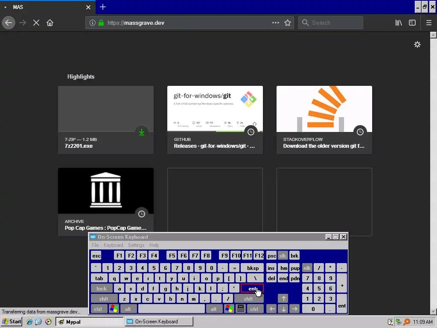The height and width of the screenshot is (328, 437).
Task: Switch to Mypal taskbar button
Action: pos(90,322)
